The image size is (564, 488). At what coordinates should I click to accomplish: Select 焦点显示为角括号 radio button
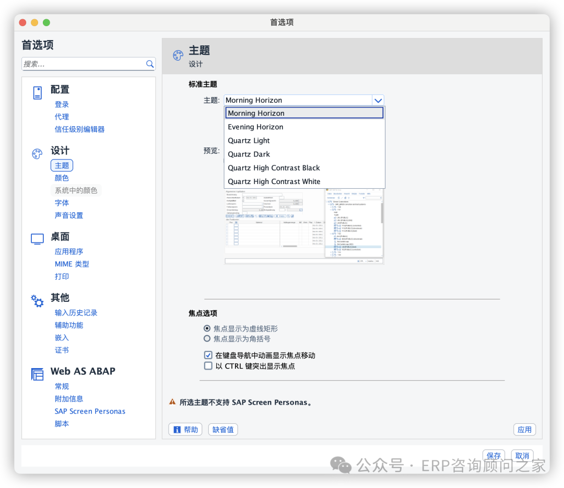pyautogui.click(x=207, y=338)
